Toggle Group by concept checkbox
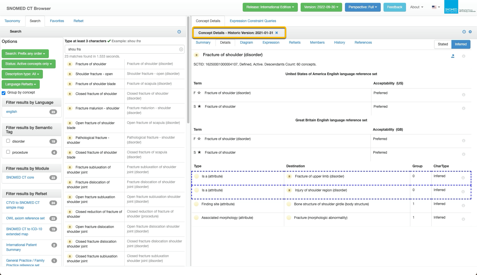This screenshot has width=477, height=275. (x=4, y=93)
